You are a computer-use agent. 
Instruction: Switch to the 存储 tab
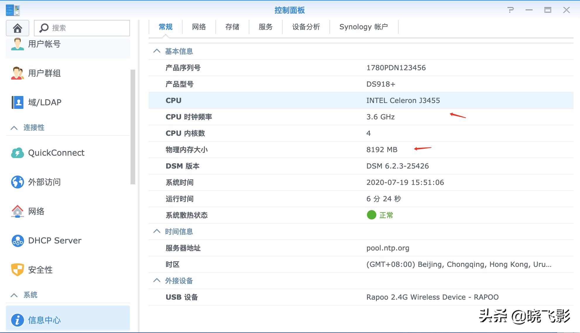[232, 27]
